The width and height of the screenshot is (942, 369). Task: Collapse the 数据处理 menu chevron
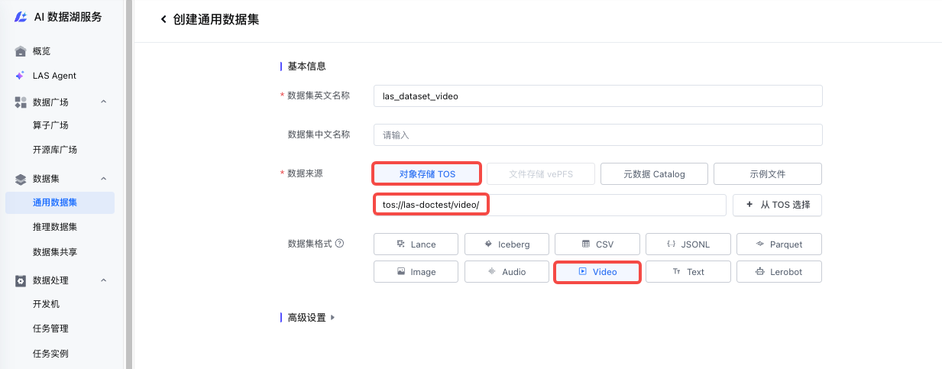(104, 280)
